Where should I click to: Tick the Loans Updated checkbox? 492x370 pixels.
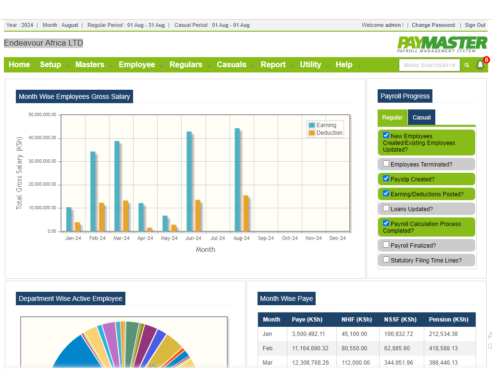pos(386,208)
